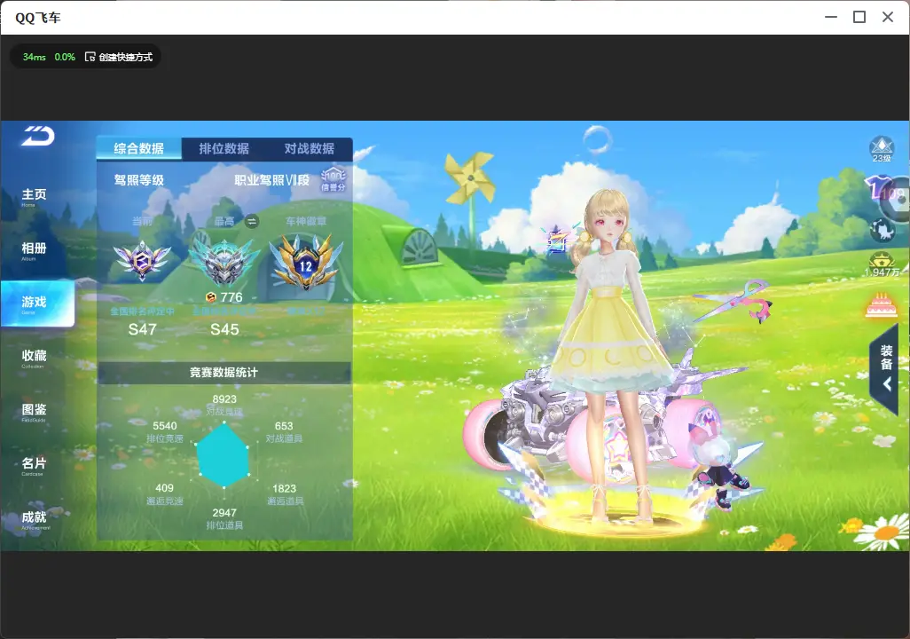The height and width of the screenshot is (639, 910).
Task: Click the 职业驾照VII段 license level text
Action: click(271, 180)
